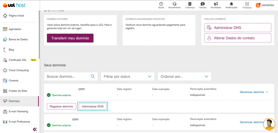
Task: Select Banco de Dados in the sidebar
Action: [x=18, y=39]
